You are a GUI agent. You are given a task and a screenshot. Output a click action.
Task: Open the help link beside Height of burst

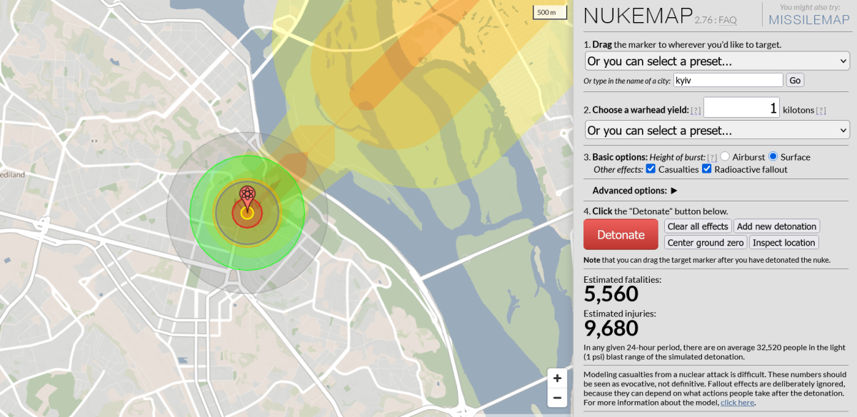coord(711,157)
